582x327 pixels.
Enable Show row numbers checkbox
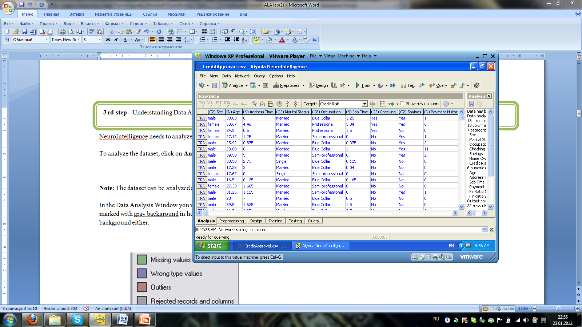pos(402,104)
